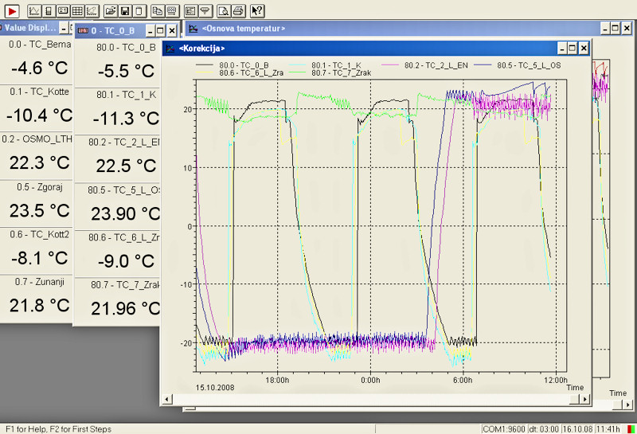Viewport: 637px width, 434px height.
Task: Click left arrow of Korekcija horizontal scrollbar
Action: pyautogui.click(x=166, y=400)
